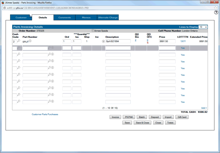Image resolution: width=220 pixels, height=153 pixels.
Task: Click the Gift Card button
Action: click(182, 117)
